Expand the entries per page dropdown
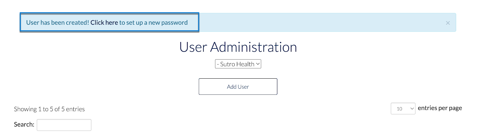The height and width of the screenshot is (135, 502). coord(403,109)
